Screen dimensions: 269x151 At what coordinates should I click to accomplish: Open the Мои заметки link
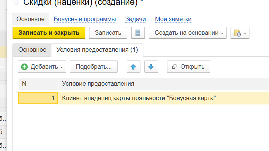[x=173, y=19]
